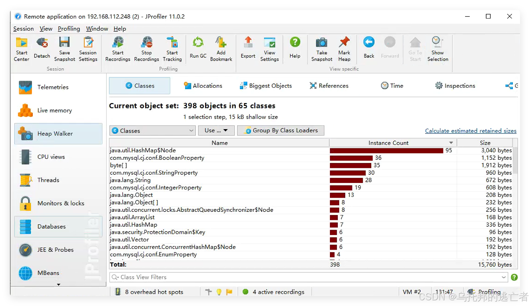Image resolution: width=530 pixels, height=306 pixels.
Task: Switch to the Time tab
Action: tap(392, 86)
